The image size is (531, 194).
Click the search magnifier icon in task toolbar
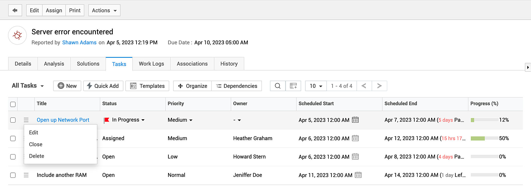click(277, 86)
